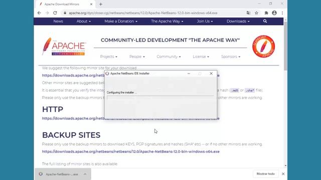
Task: Expand the downloaded file options chevron
Action: 85,174
